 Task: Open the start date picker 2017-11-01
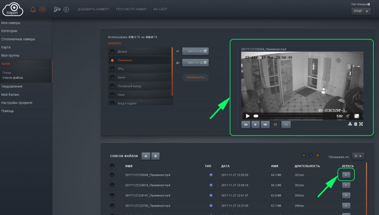tap(195, 51)
